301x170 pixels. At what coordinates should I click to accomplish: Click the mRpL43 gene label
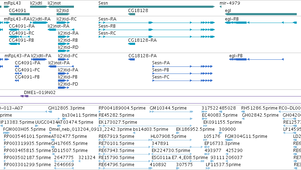point(12,3)
